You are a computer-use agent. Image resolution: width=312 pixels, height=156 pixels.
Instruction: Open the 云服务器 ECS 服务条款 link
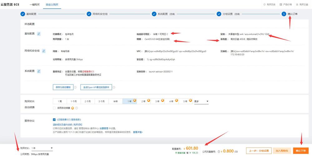pos(69,119)
